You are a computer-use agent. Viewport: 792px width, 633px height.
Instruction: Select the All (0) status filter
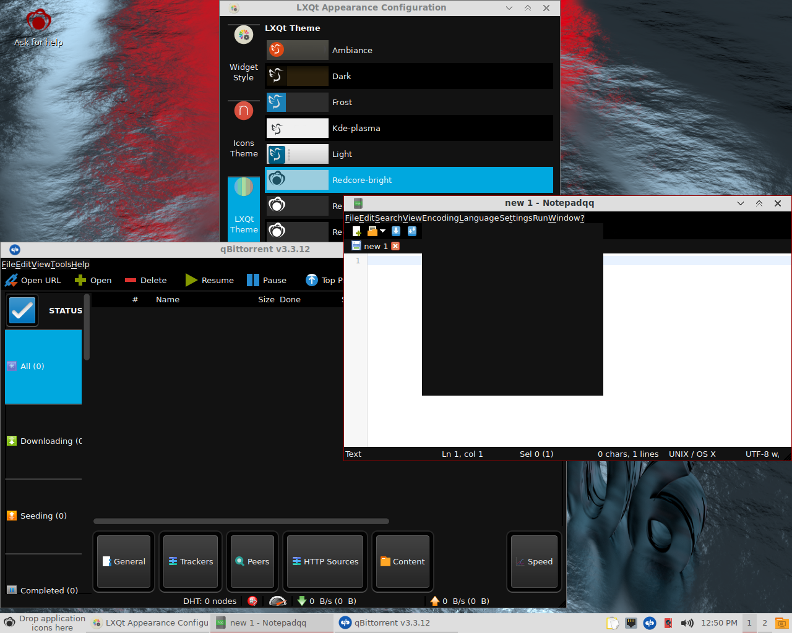pos(43,367)
